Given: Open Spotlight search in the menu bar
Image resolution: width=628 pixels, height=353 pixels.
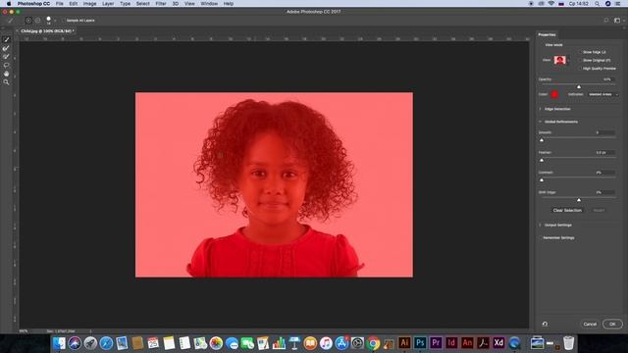Looking at the screenshot, I should (597, 4).
